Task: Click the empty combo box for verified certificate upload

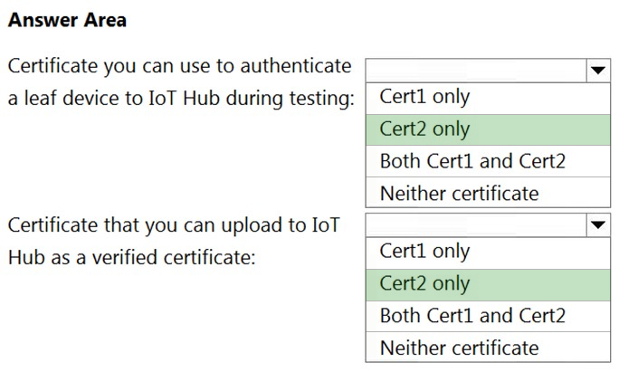Action: pyautogui.click(x=488, y=225)
